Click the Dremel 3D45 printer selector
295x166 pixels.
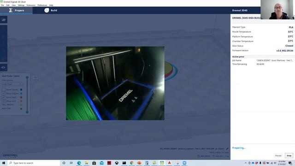point(240,10)
